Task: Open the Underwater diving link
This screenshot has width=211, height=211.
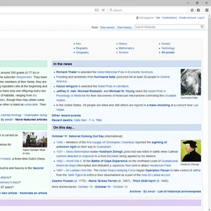Action: click(x=35, y=115)
